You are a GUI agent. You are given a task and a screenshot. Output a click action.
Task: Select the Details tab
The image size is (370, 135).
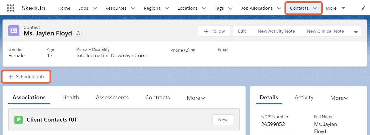click(x=269, y=98)
